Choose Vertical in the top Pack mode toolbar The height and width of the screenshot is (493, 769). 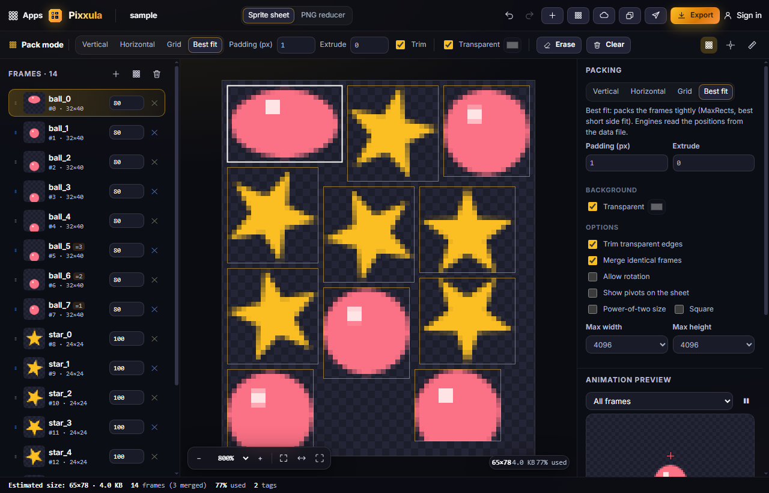95,44
